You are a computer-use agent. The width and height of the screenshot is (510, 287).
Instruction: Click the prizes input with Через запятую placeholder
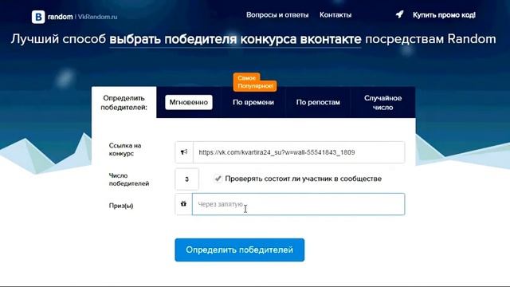point(298,204)
